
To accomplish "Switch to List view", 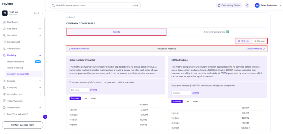I will point(259,41).
